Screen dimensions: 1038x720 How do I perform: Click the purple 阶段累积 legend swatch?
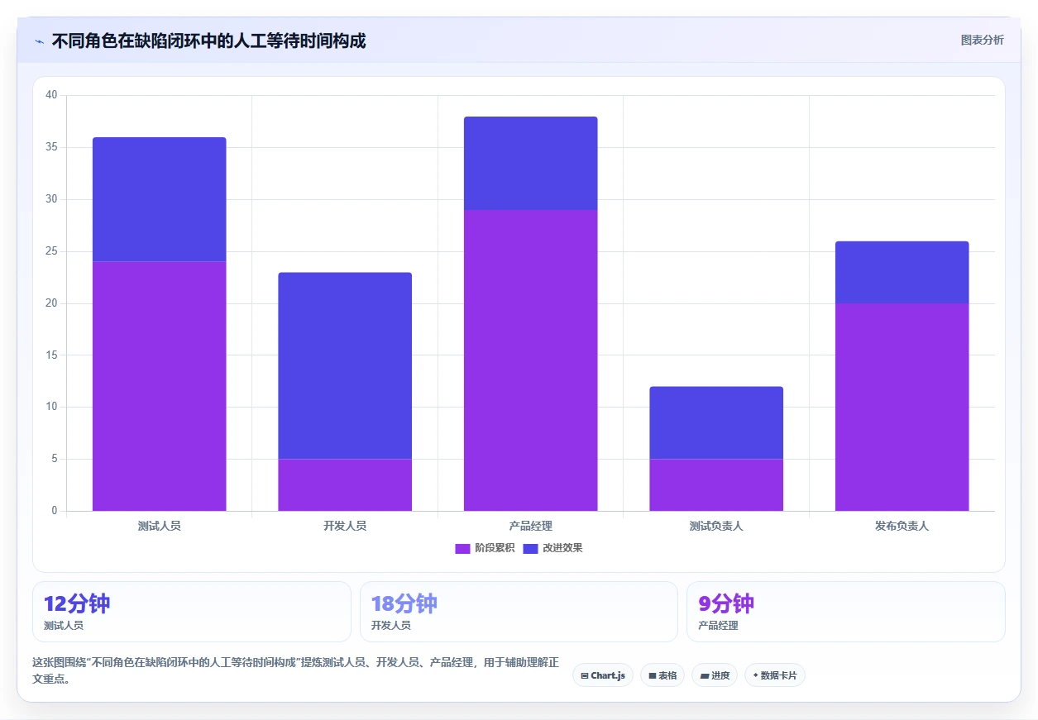coord(463,549)
